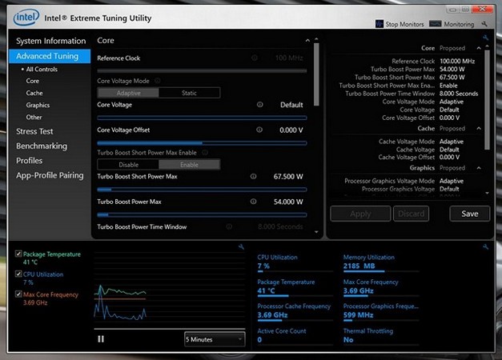The image size is (502, 360).
Task: Open System Information section
Action: (x=51, y=41)
